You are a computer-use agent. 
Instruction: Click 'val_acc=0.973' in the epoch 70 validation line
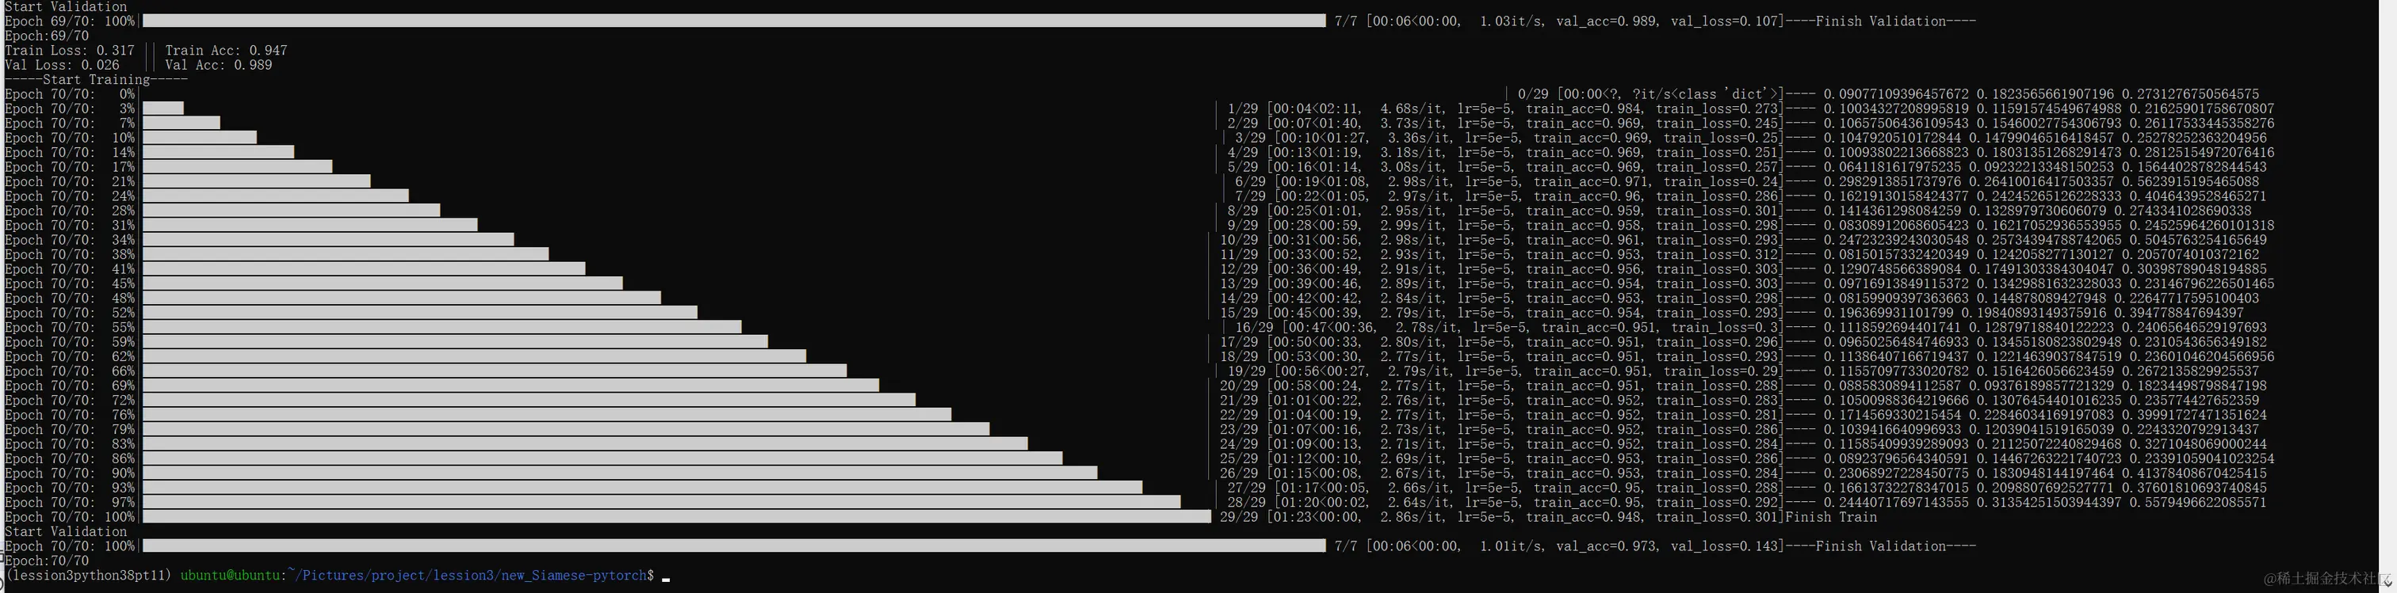(1610, 545)
